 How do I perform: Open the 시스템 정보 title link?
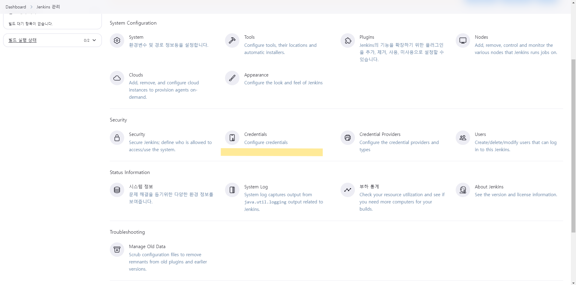coord(141,187)
